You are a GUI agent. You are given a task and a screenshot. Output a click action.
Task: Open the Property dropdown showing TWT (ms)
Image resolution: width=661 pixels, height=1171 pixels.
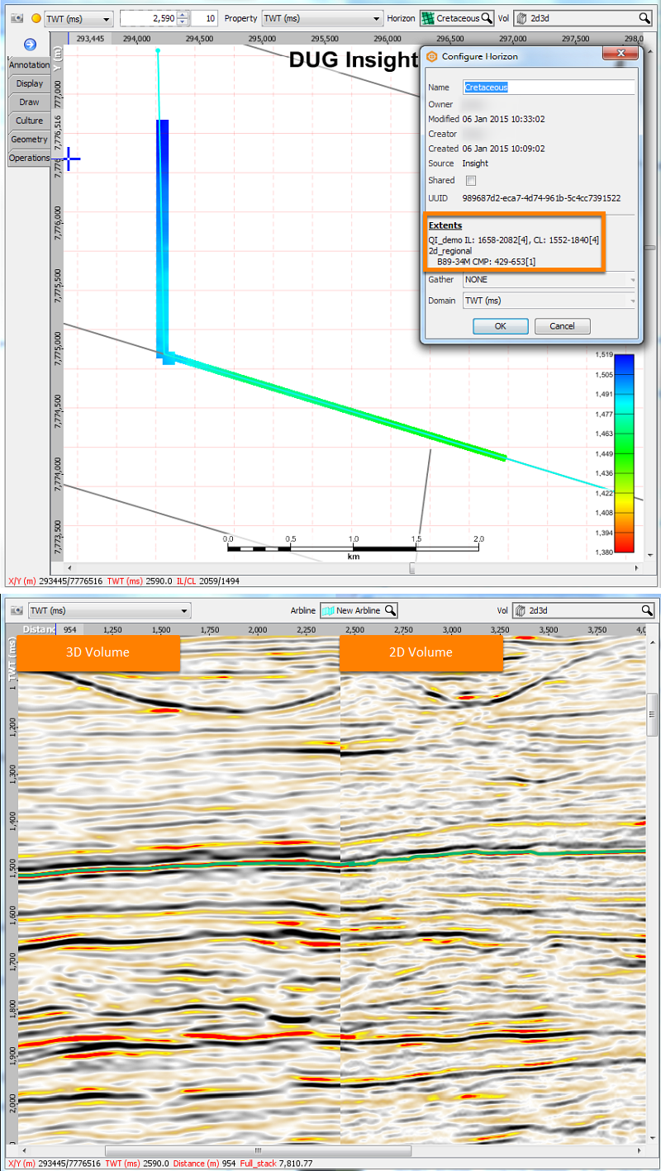point(323,18)
